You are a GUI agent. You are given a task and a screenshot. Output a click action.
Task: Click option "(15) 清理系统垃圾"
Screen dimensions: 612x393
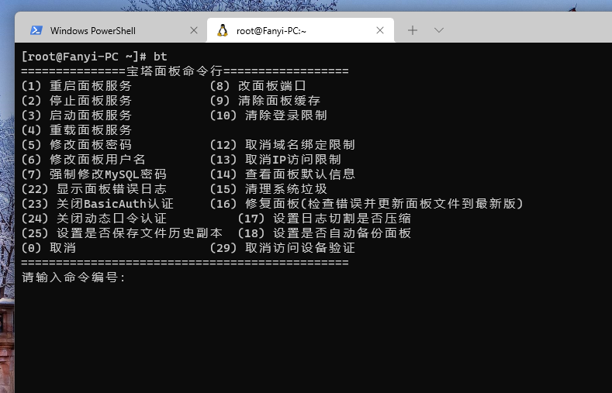[x=268, y=189]
